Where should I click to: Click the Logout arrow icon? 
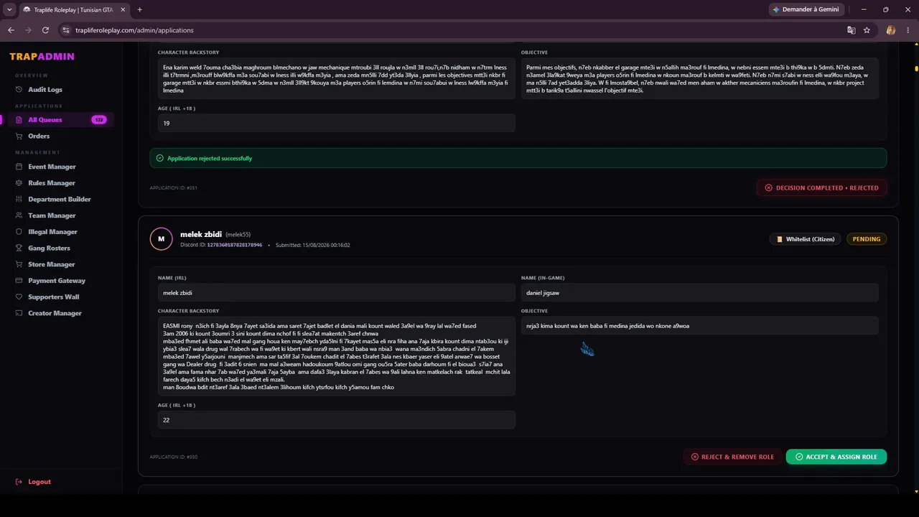coord(19,482)
